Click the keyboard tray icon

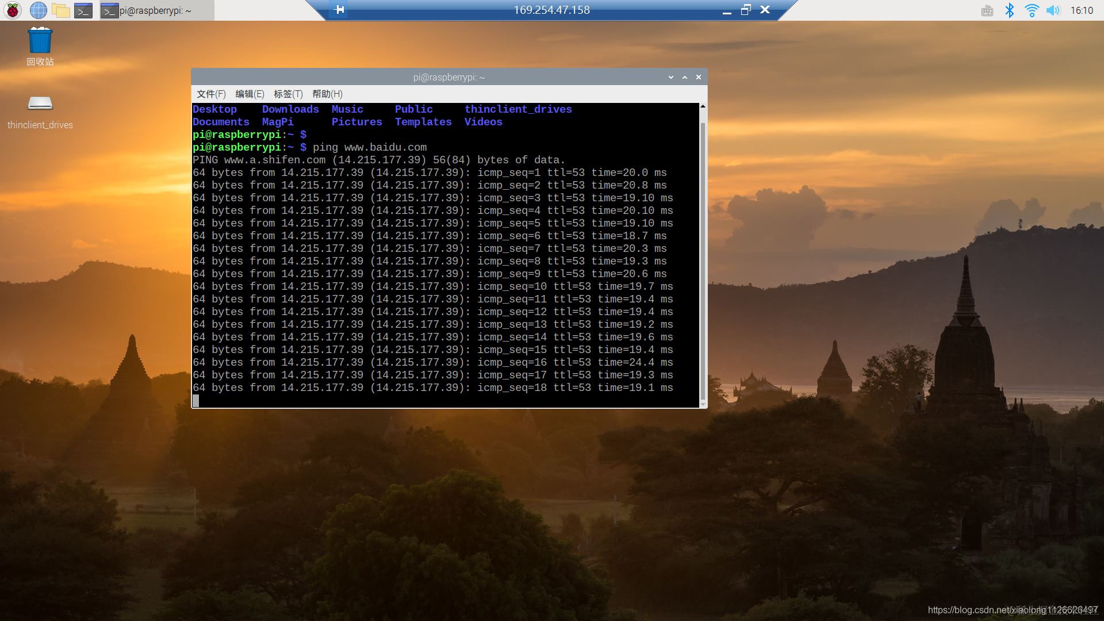(987, 10)
